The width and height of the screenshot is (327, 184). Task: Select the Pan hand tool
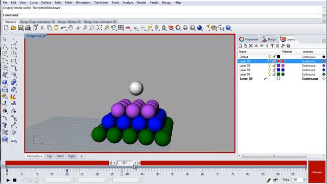tap(71, 28)
